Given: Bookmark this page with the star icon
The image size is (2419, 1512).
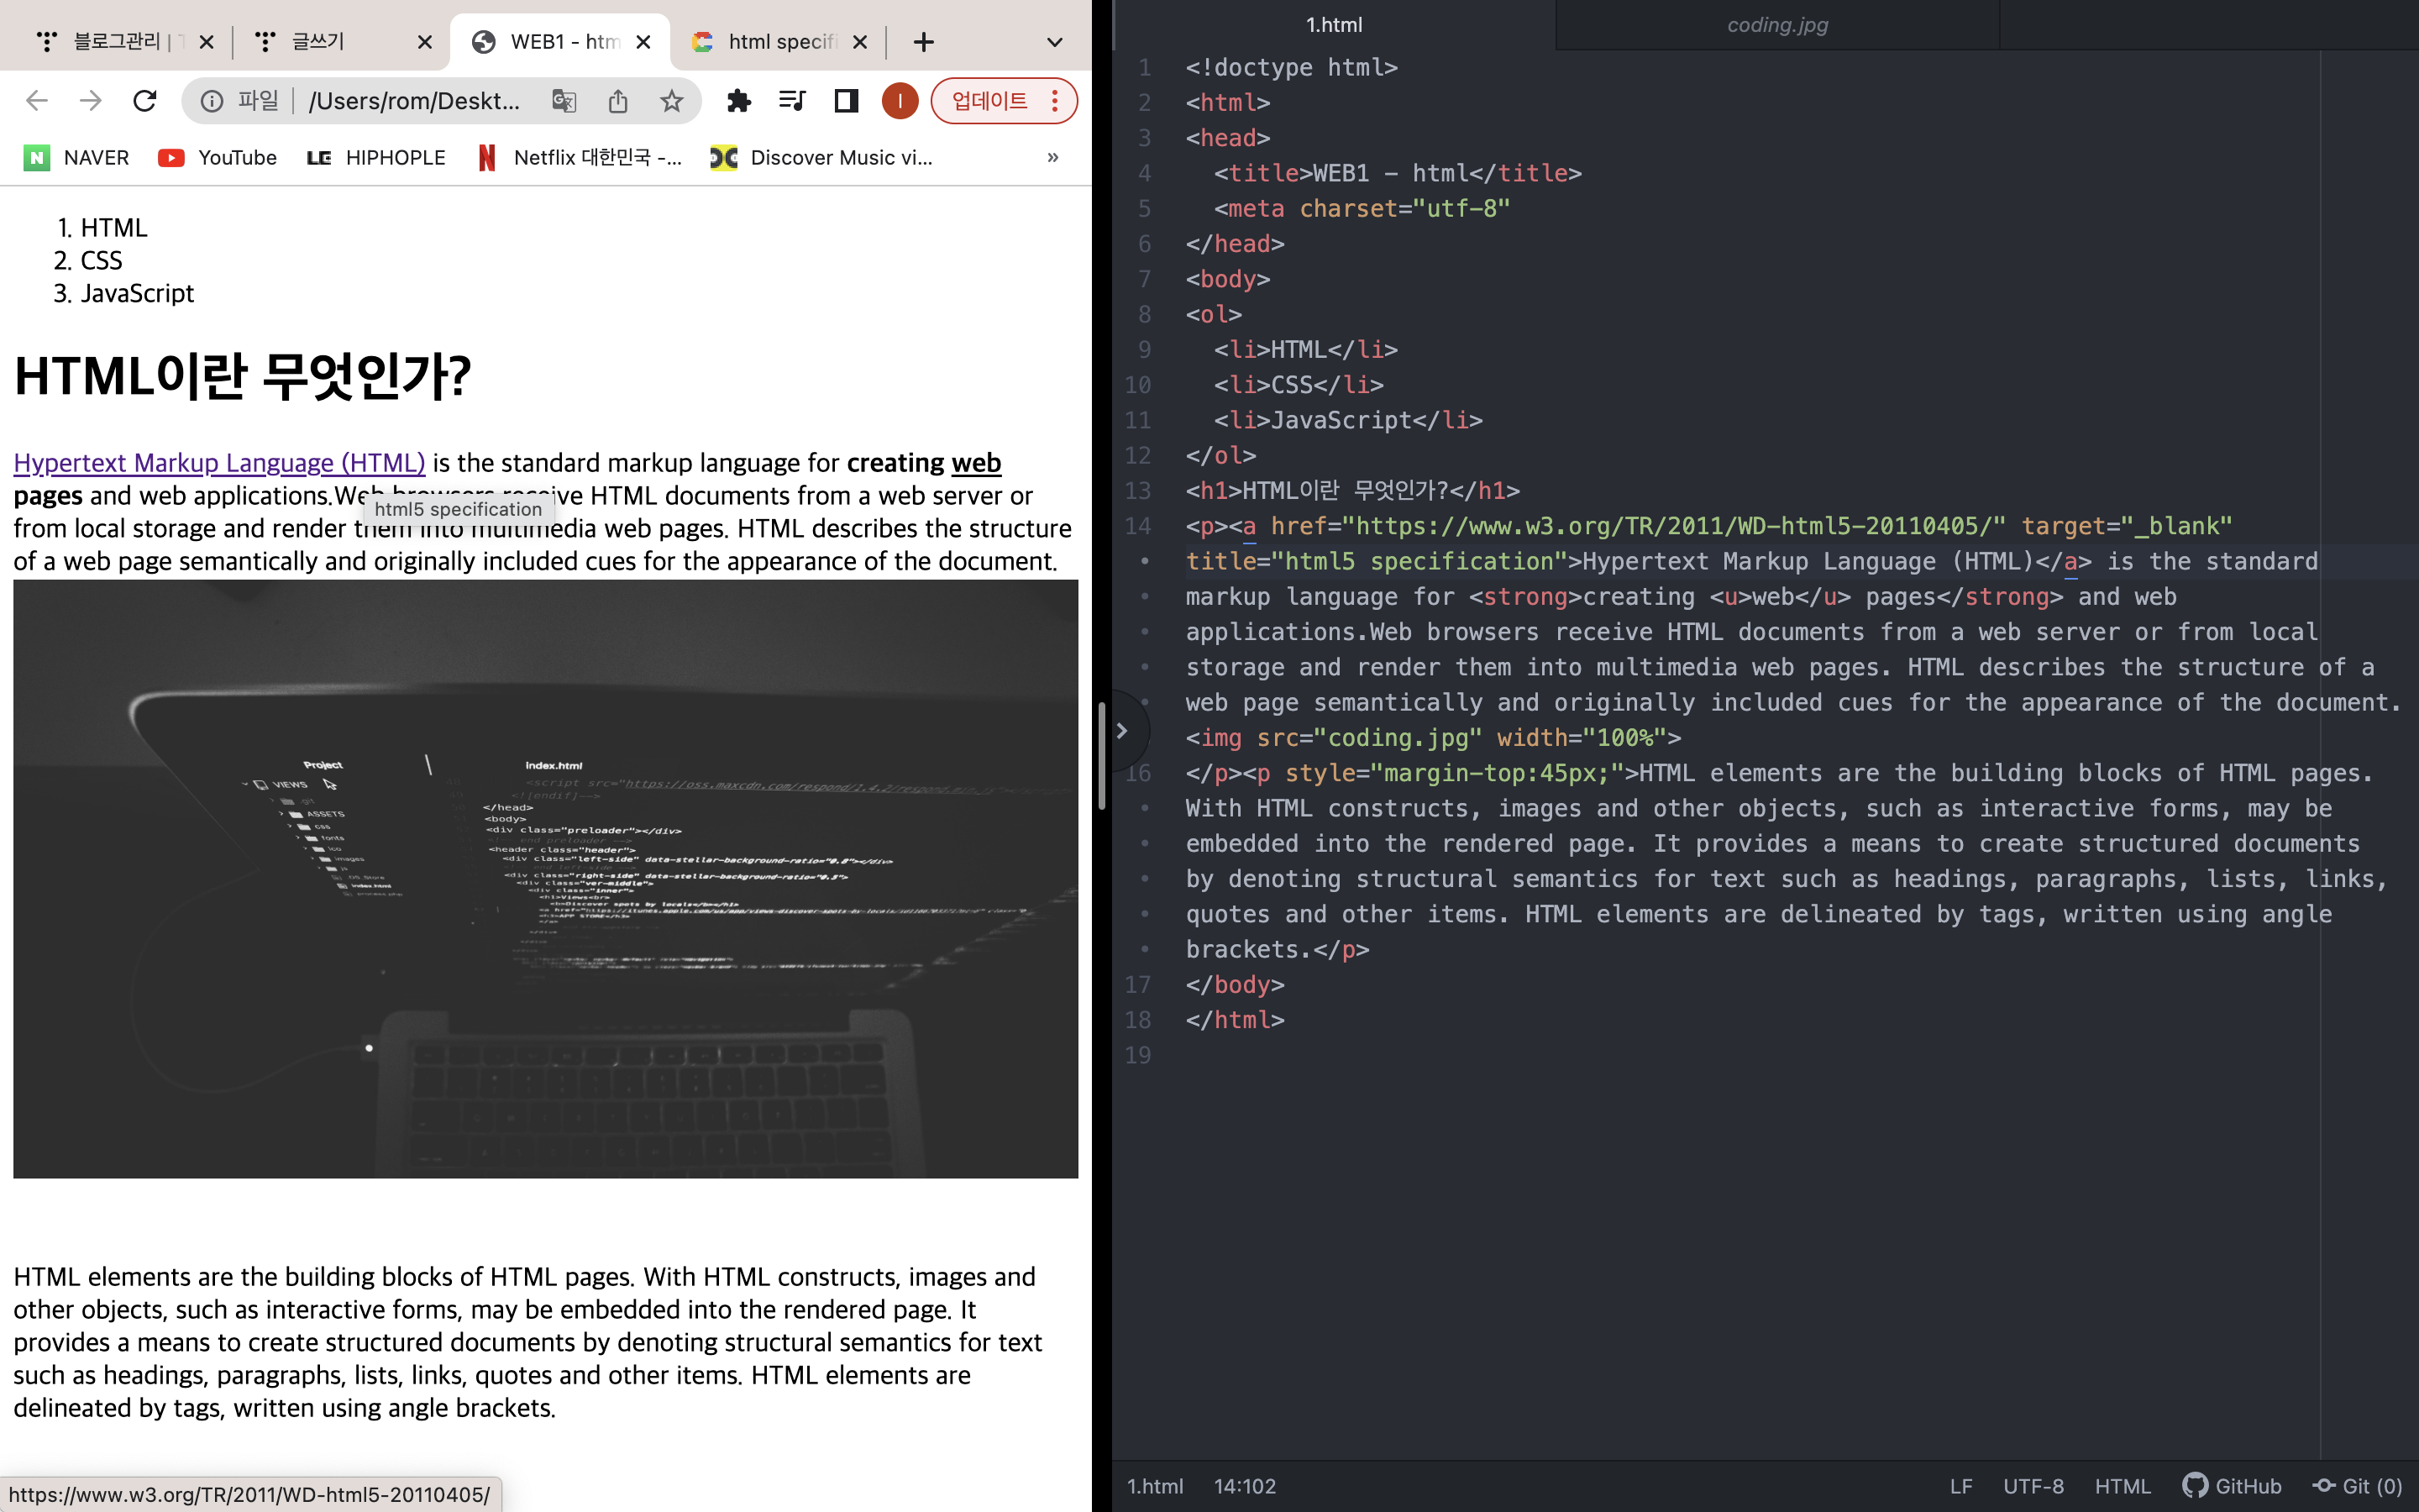Looking at the screenshot, I should click(x=672, y=101).
